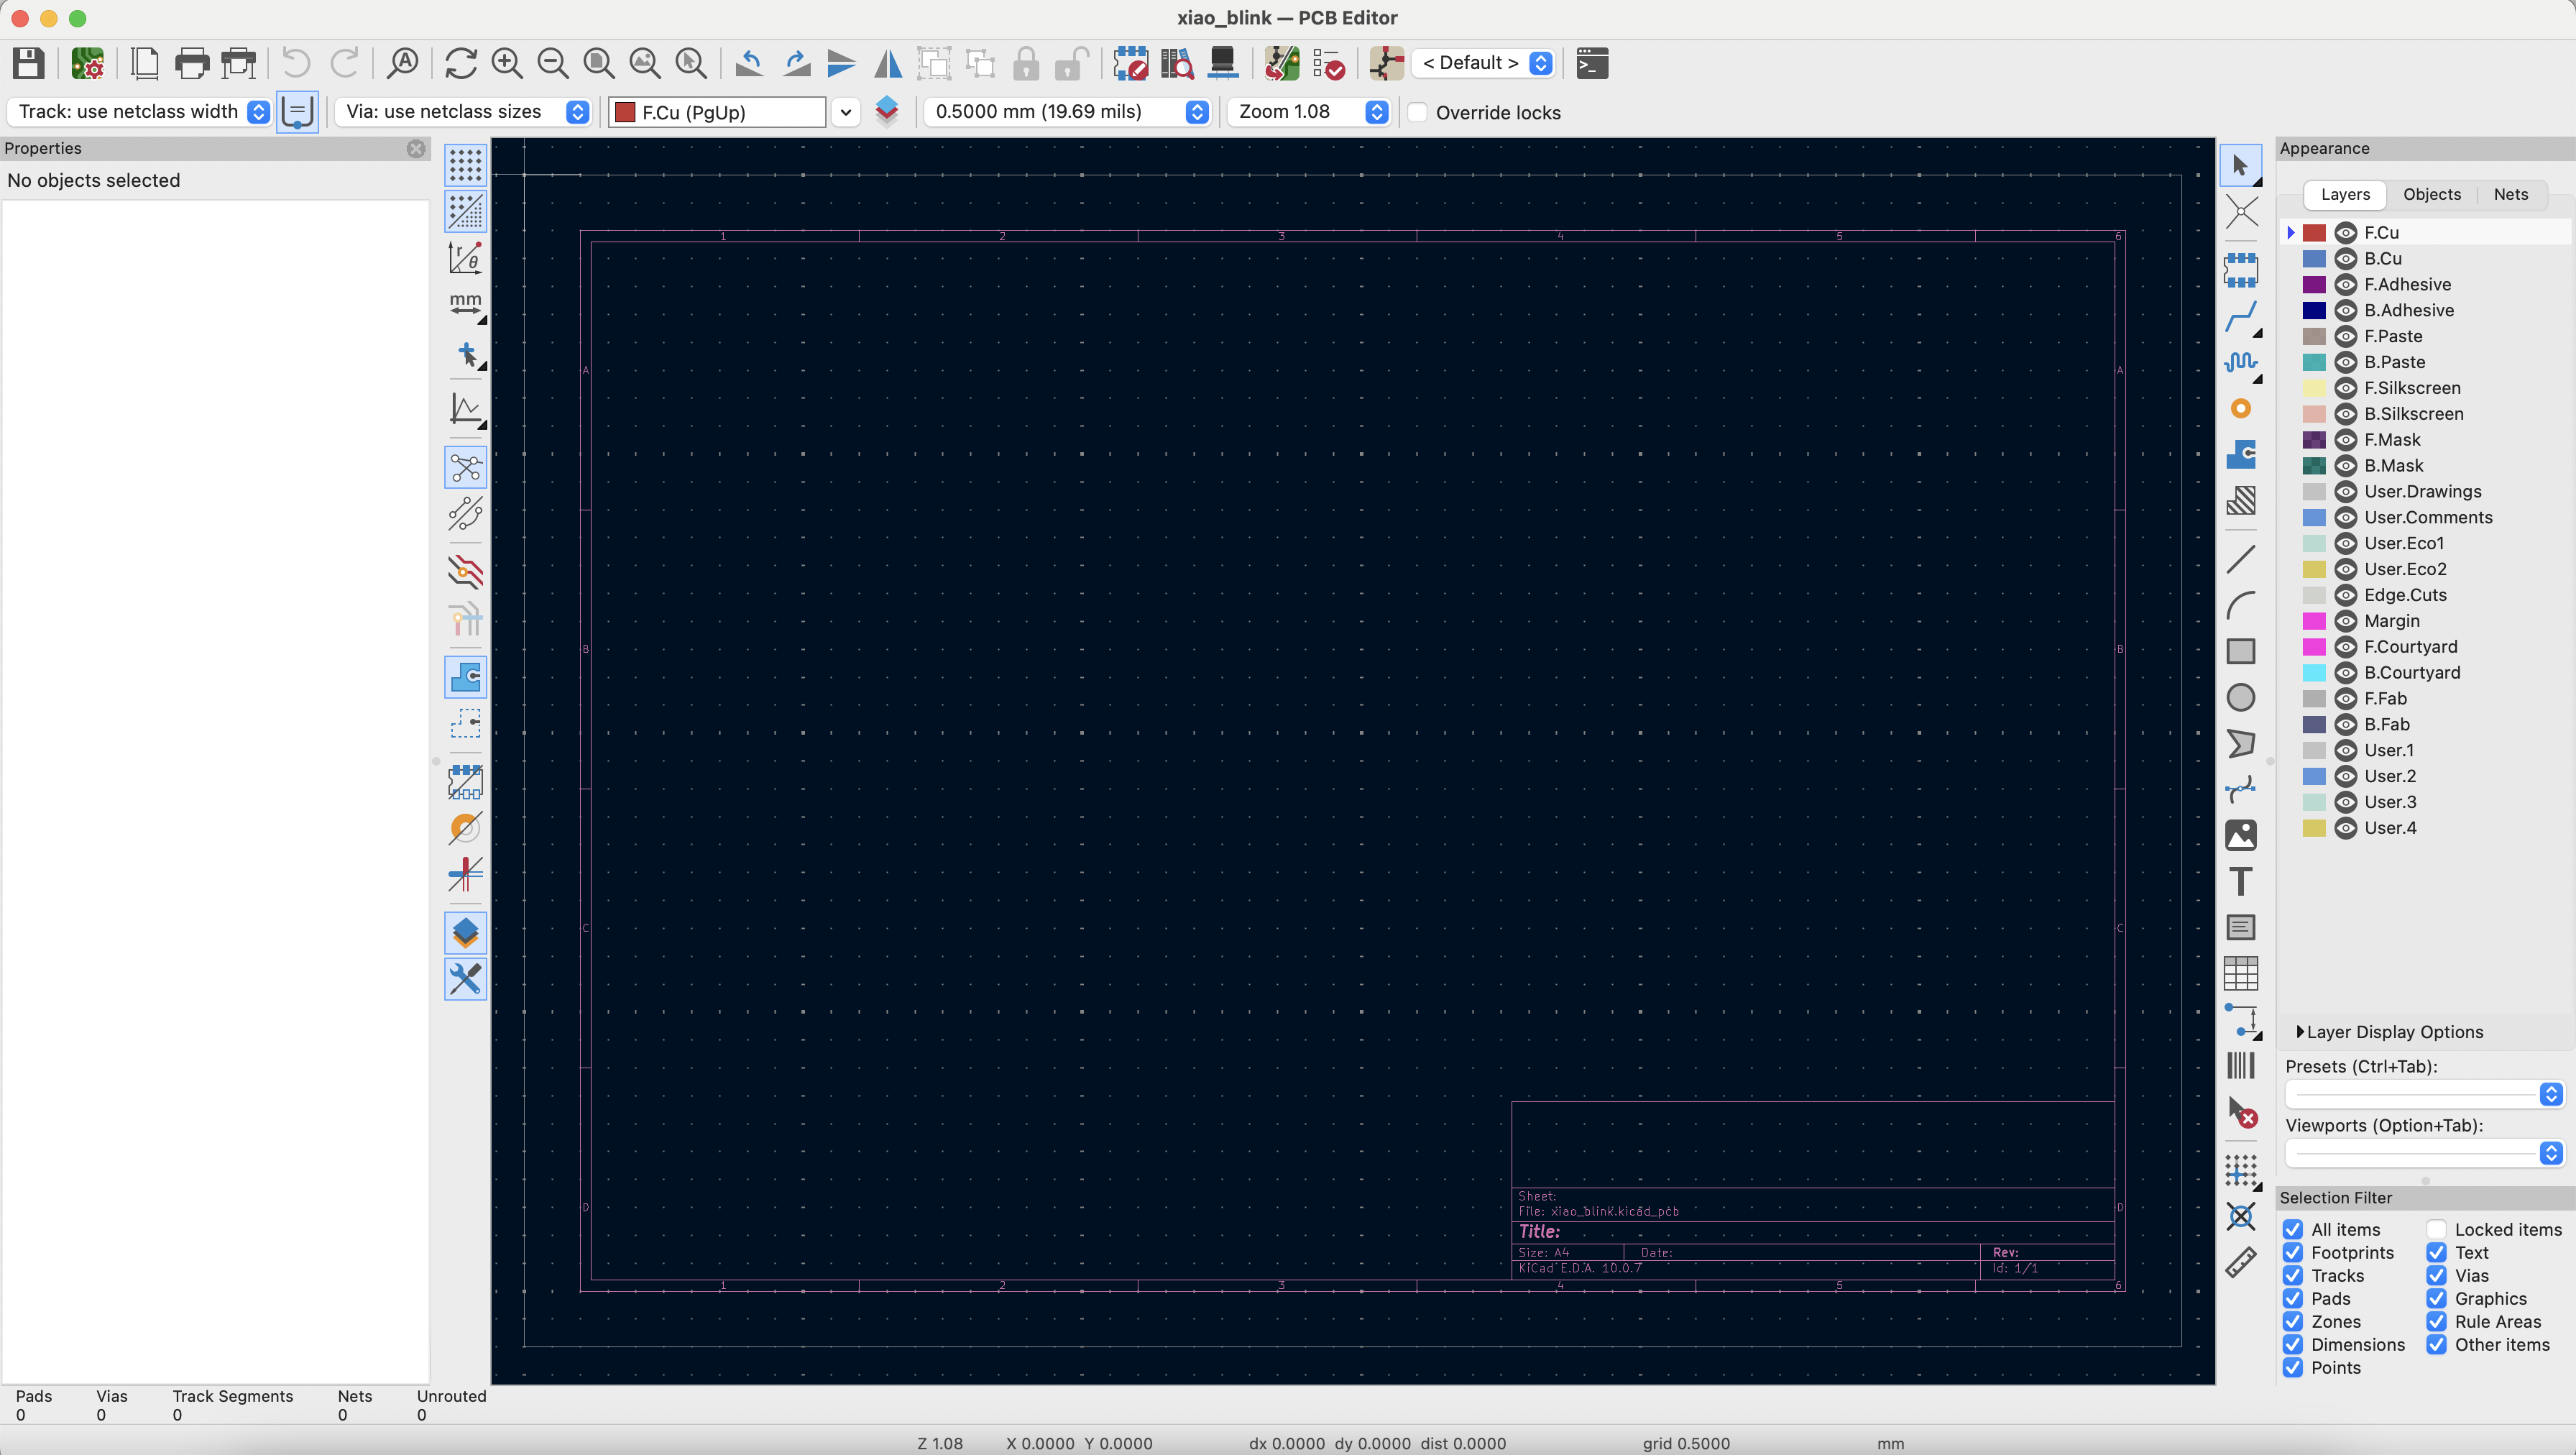Enable Override locks checkbox
Image resolution: width=2576 pixels, height=1455 pixels.
point(1417,112)
